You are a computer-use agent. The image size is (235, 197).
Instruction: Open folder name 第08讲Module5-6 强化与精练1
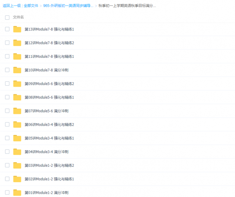[x=49, y=97]
